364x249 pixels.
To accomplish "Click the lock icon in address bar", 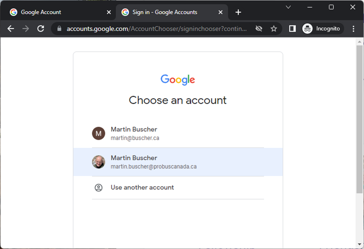I will pos(59,28).
